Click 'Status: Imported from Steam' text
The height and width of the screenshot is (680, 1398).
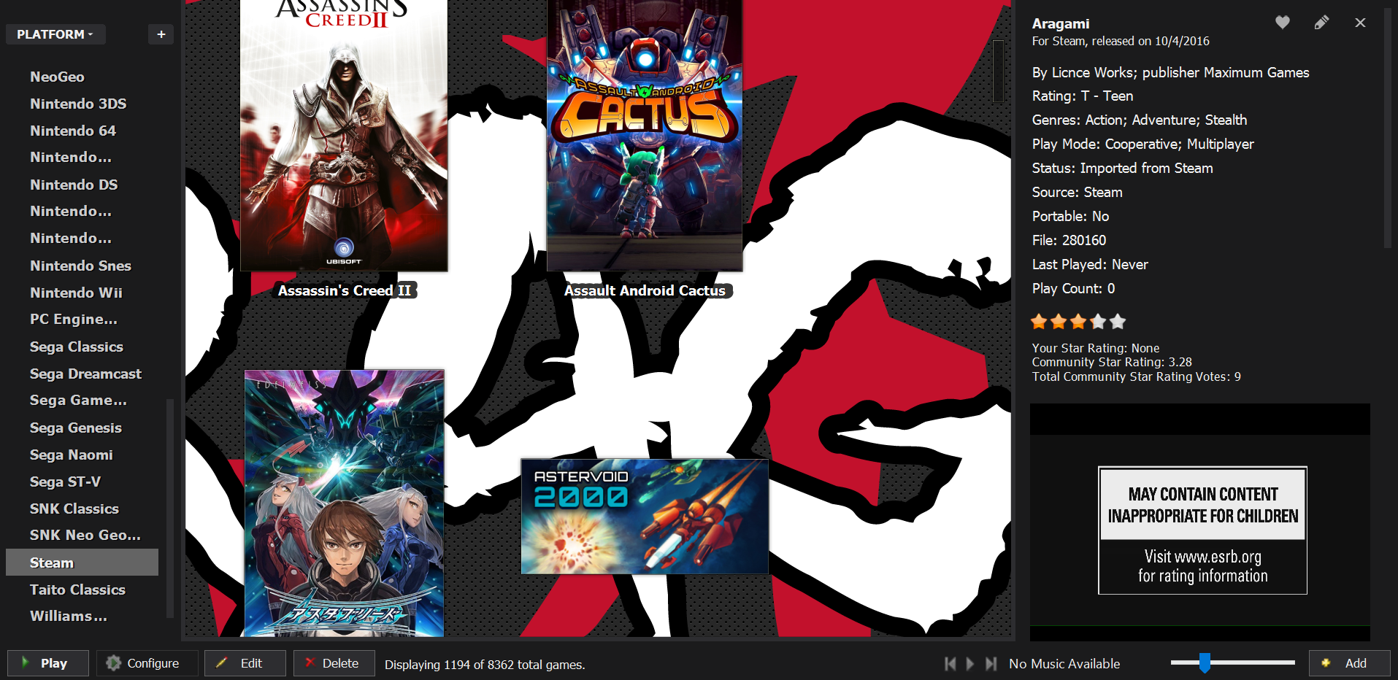click(1122, 168)
